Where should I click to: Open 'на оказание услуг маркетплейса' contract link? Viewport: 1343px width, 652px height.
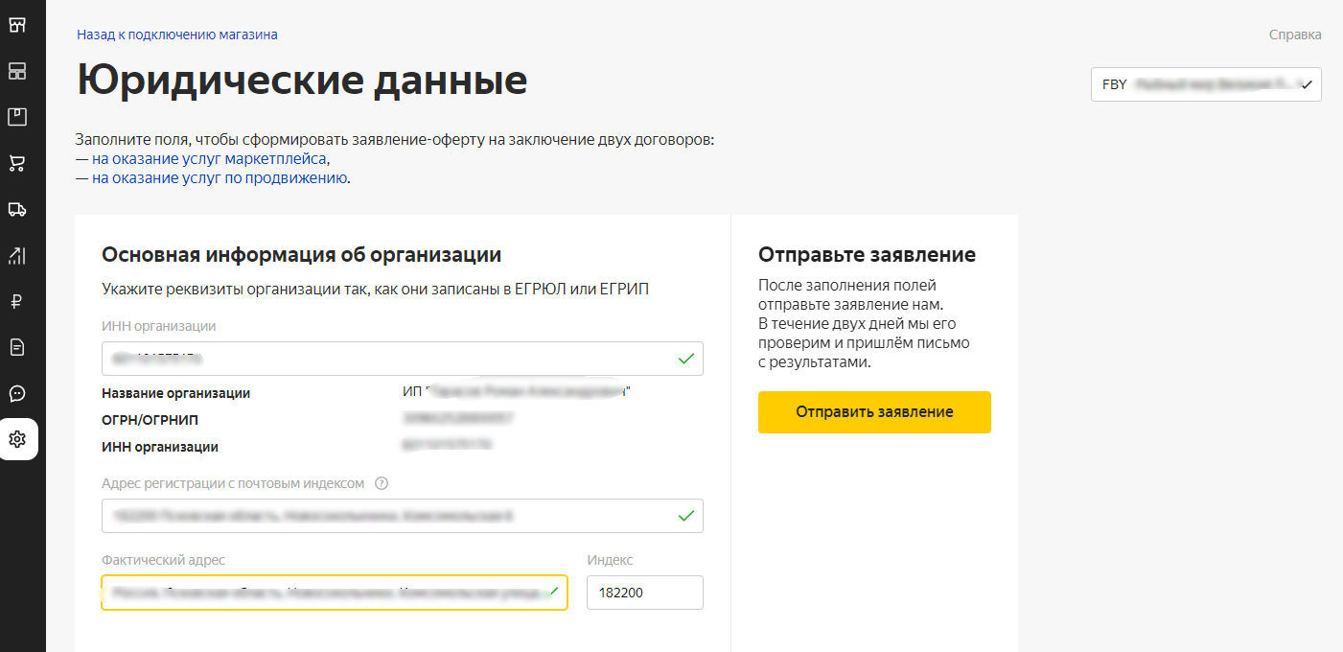209,158
